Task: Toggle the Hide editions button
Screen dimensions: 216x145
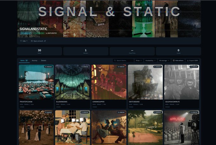Action: tap(178, 60)
